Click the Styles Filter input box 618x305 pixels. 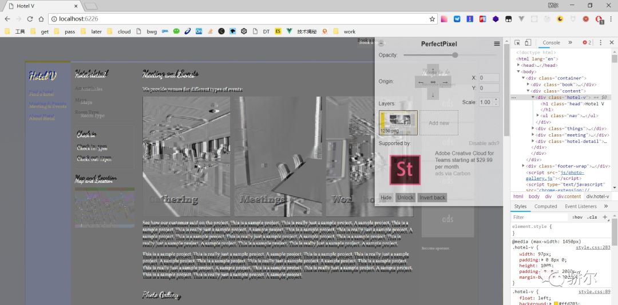point(539,217)
